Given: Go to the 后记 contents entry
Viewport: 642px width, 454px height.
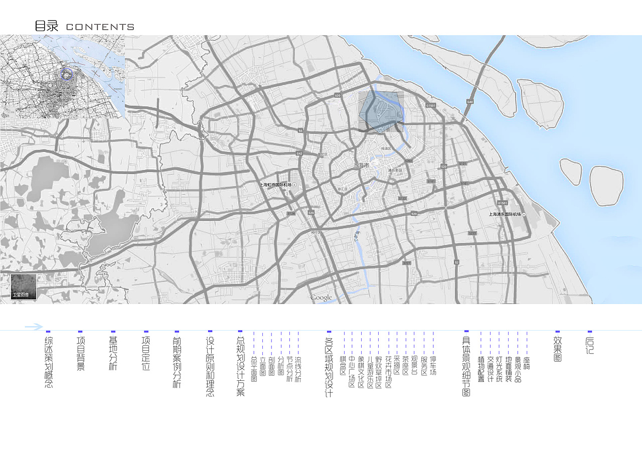Looking at the screenshot, I should (x=590, y=345).
